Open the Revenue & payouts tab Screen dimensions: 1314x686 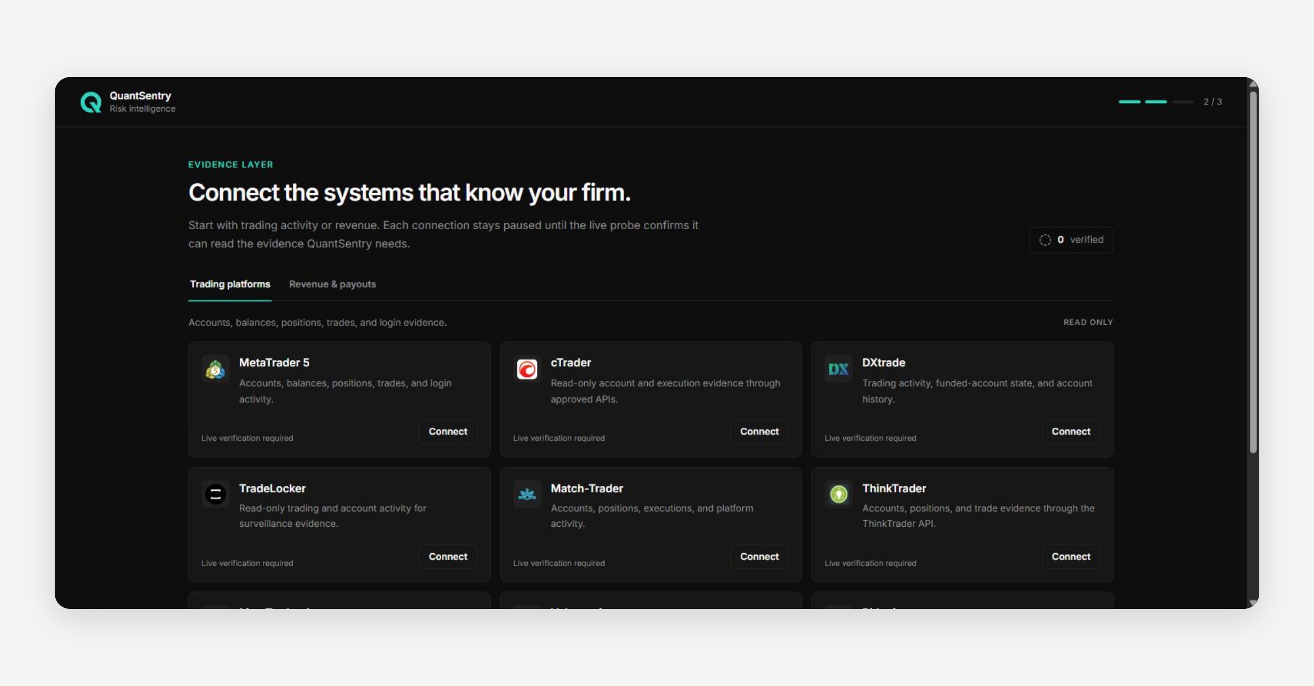332,284
